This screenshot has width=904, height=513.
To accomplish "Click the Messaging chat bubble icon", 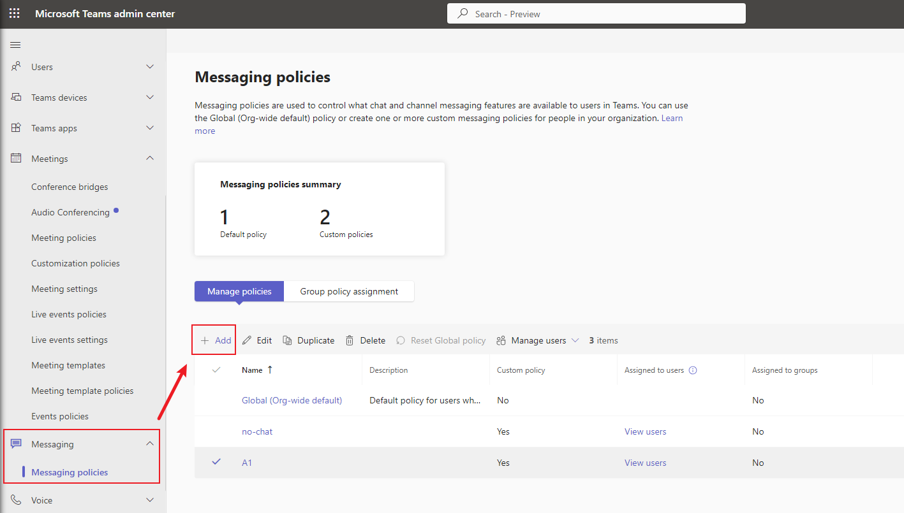I will (x=16, y=444).
